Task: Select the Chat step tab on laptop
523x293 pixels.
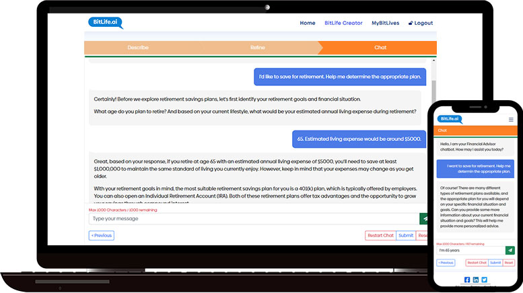Action: [x=380, y=48]
